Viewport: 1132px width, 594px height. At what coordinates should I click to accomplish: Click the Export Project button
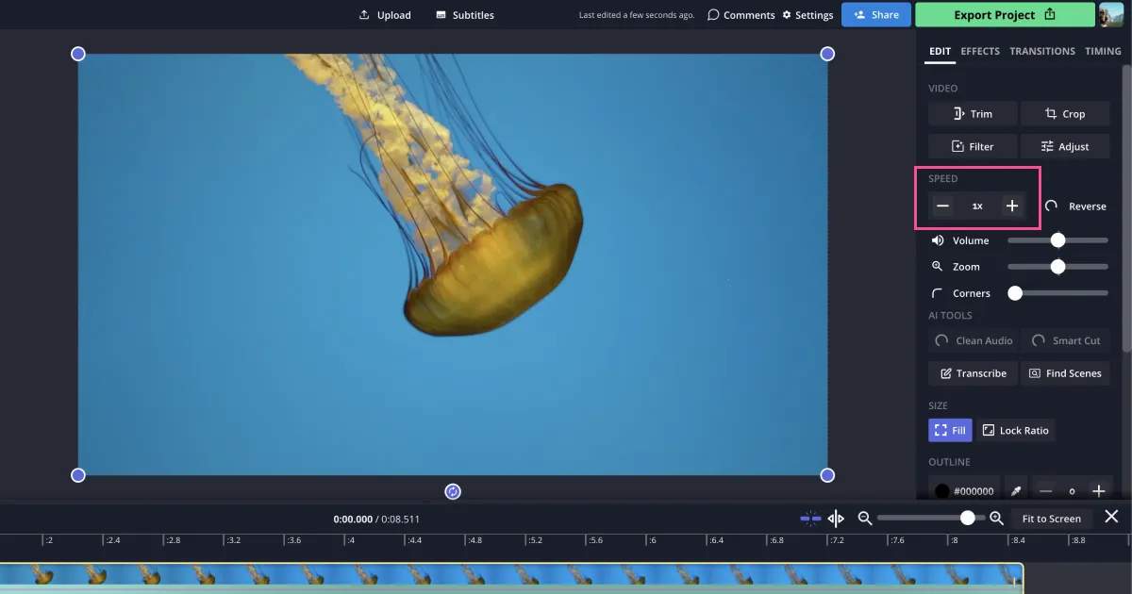(x=1004, y=14)
